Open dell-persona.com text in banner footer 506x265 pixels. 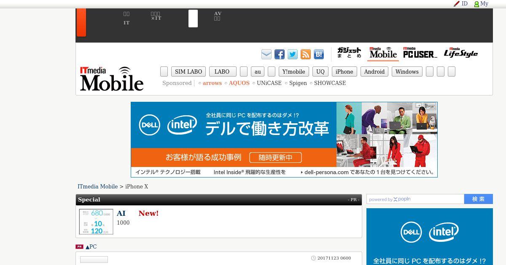point(326,172)
